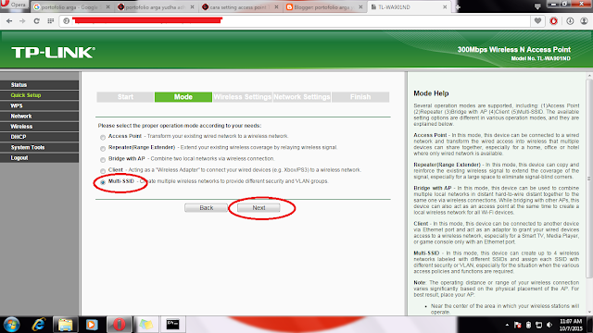593x333 pixels.
Task: Click Wireless Settings wizard step
Action: (x=243, y=97)
